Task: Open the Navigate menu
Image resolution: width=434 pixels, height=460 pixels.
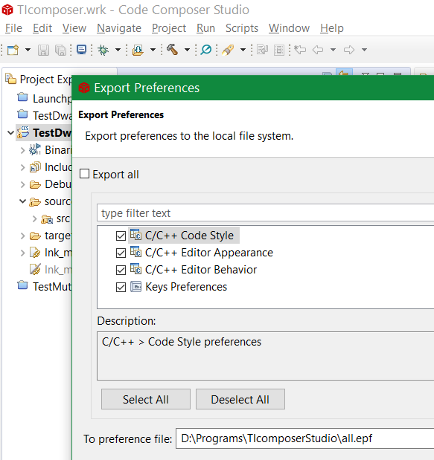Action: coord(119,28)
